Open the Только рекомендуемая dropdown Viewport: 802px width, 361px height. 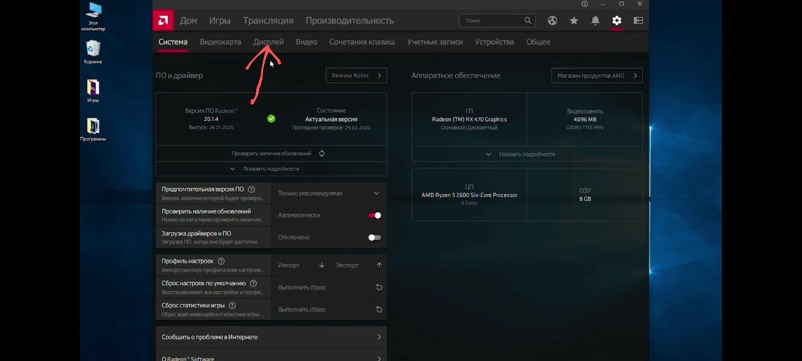tap(329, 193)
